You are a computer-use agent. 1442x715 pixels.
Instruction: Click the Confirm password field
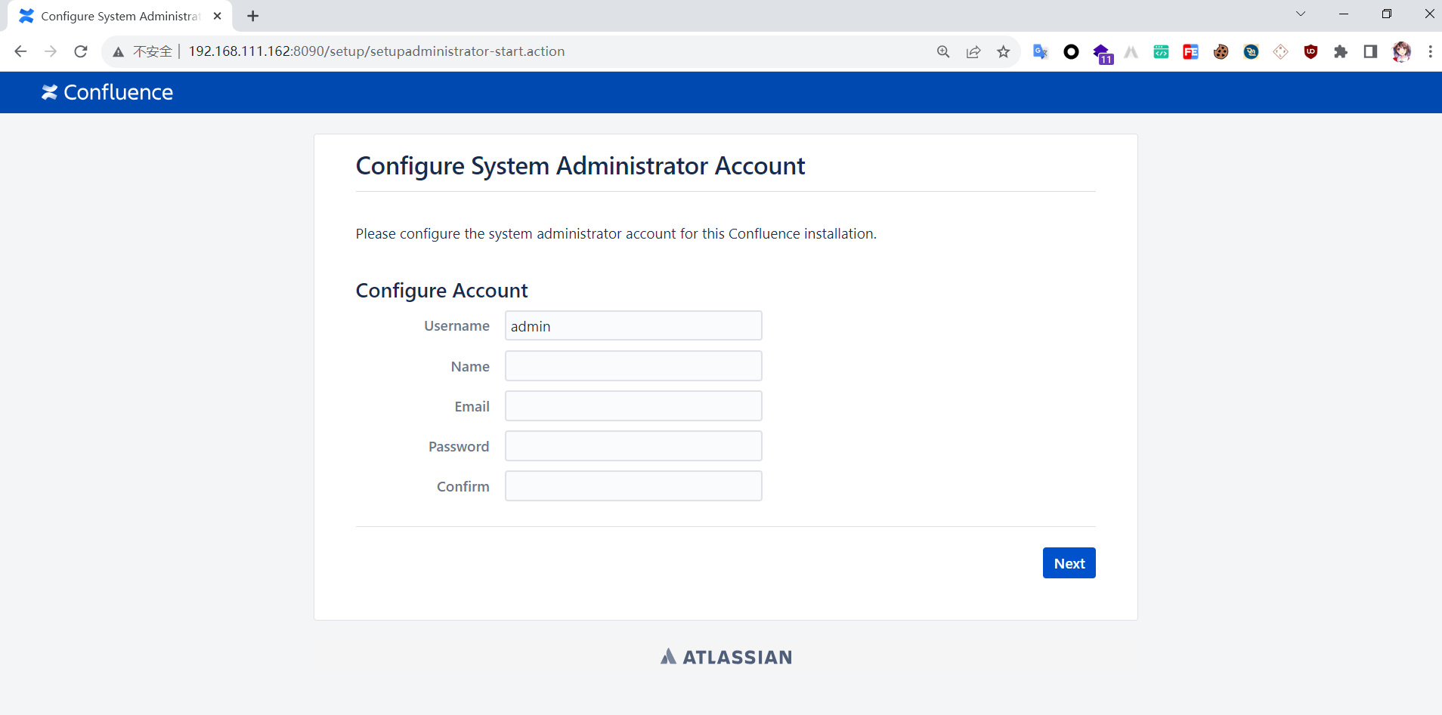pos(633,486)
